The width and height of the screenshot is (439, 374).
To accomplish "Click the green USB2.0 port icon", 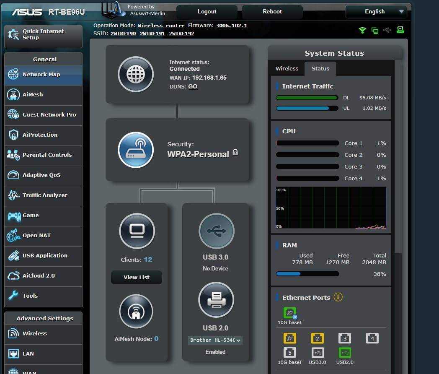I will pyautogui.click(x=345, y=353).
